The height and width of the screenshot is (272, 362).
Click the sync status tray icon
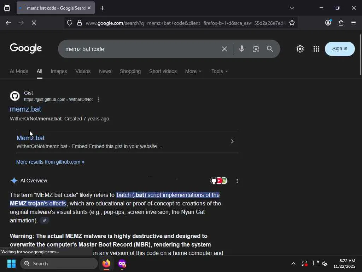(x=304, y=263)
